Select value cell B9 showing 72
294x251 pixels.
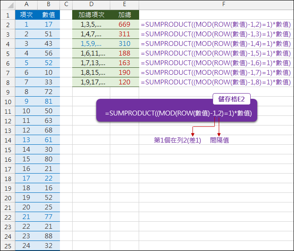tap(49, 92)
